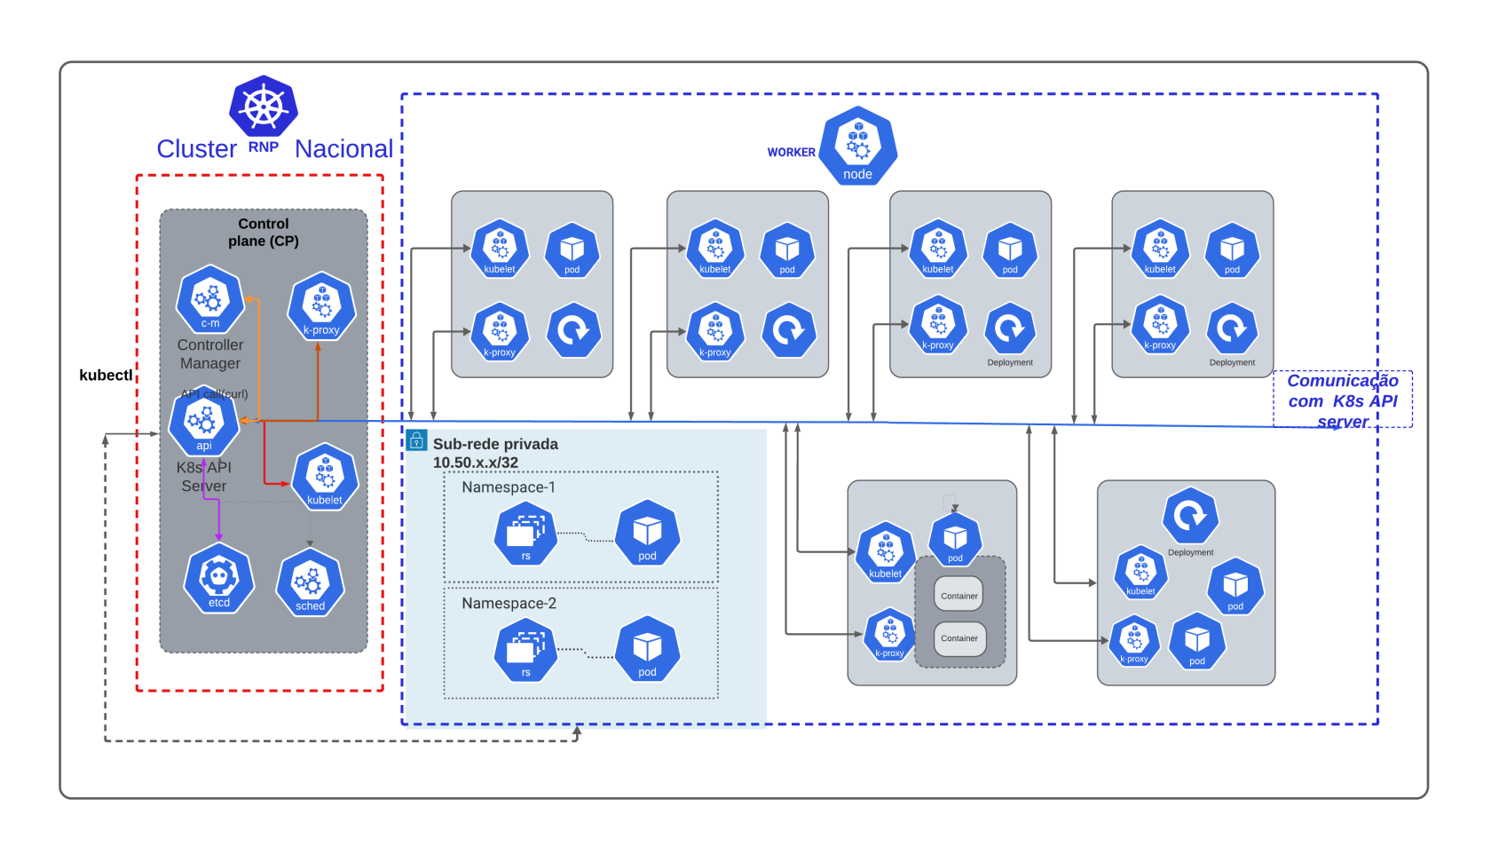Screen dimensions: 1491x863
Task: Select the sched scheduler icon
Action: click(x=310, y=582)
